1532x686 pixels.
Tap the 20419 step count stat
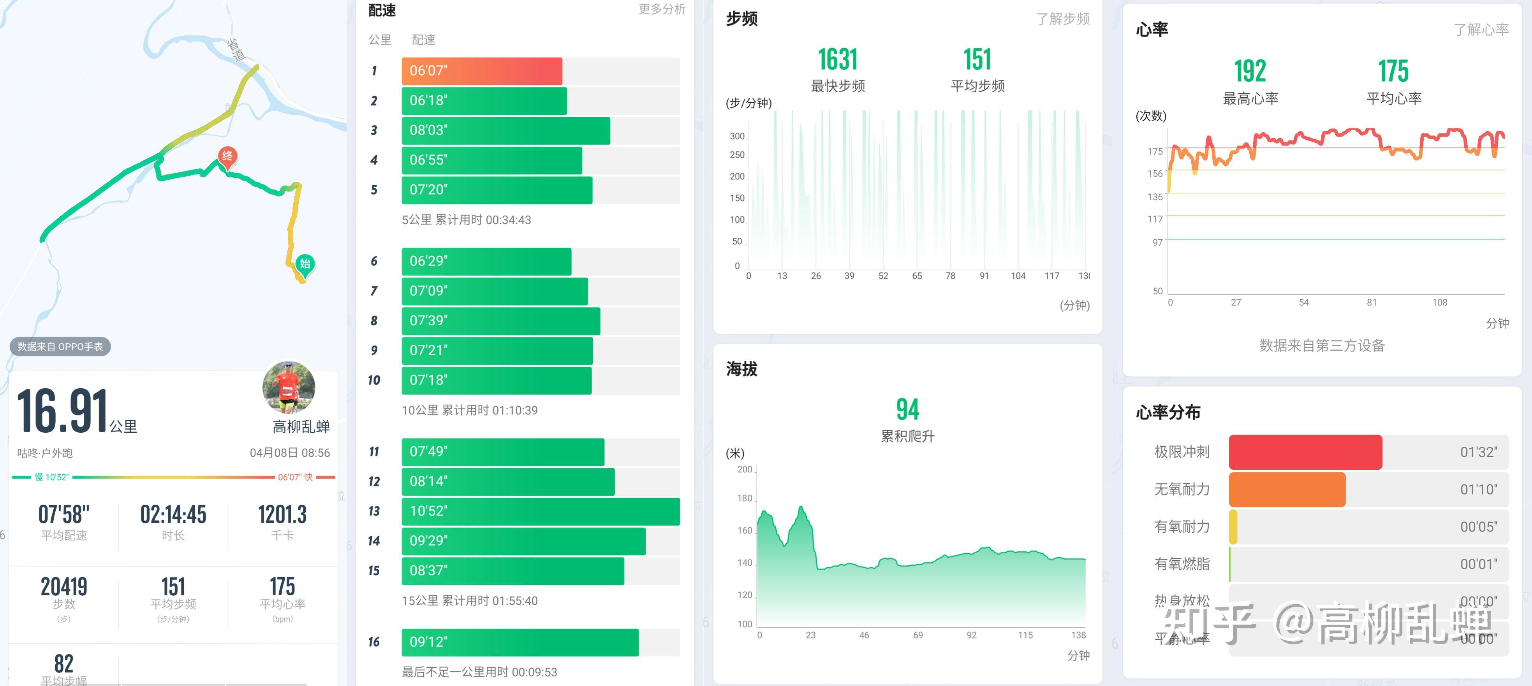(x=63, y=587)
